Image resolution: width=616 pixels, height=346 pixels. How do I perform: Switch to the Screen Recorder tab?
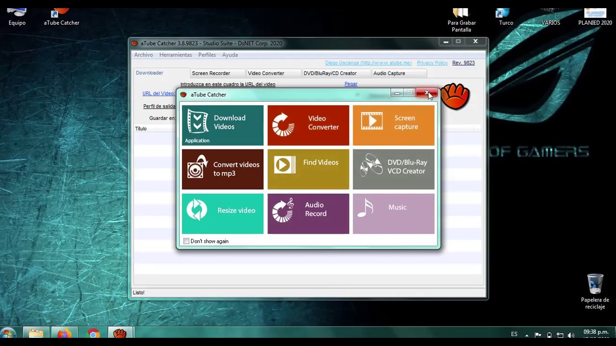218,73
